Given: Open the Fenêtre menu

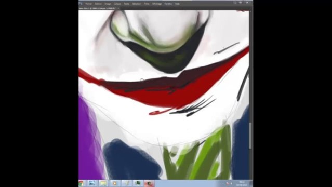Looking at the screenshot, I should tap(168, 4).
